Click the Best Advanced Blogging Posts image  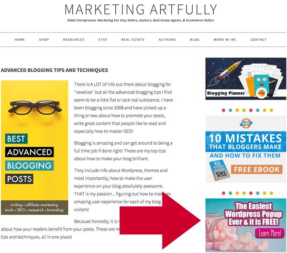[34, 148]
